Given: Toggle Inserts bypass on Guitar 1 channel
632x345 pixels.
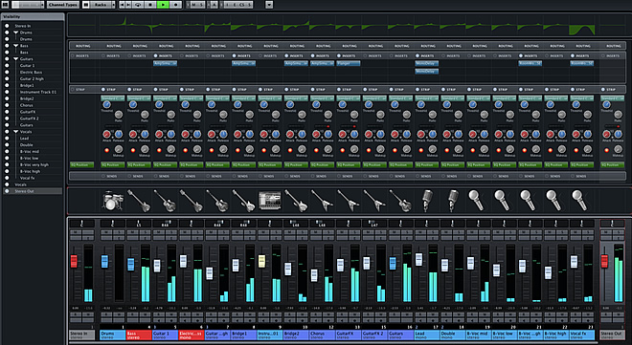Looking at the screenshot, I should pyautogui.click(x=155, y=55).
